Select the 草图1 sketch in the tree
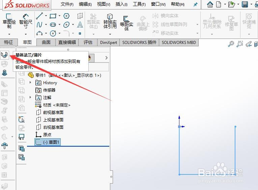Viewport: 258px width, 190px height. [x=48, y=142]
